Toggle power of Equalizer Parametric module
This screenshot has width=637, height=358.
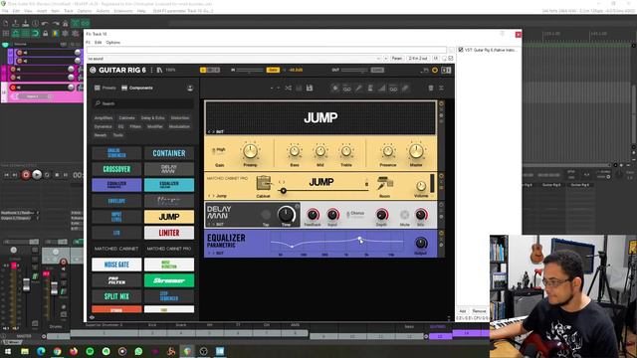(x=441, y=234)
